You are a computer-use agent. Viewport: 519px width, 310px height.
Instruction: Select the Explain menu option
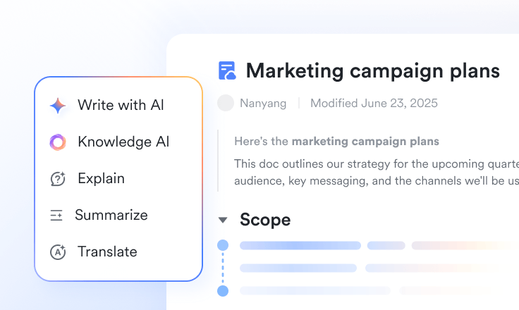coord(118,179)
